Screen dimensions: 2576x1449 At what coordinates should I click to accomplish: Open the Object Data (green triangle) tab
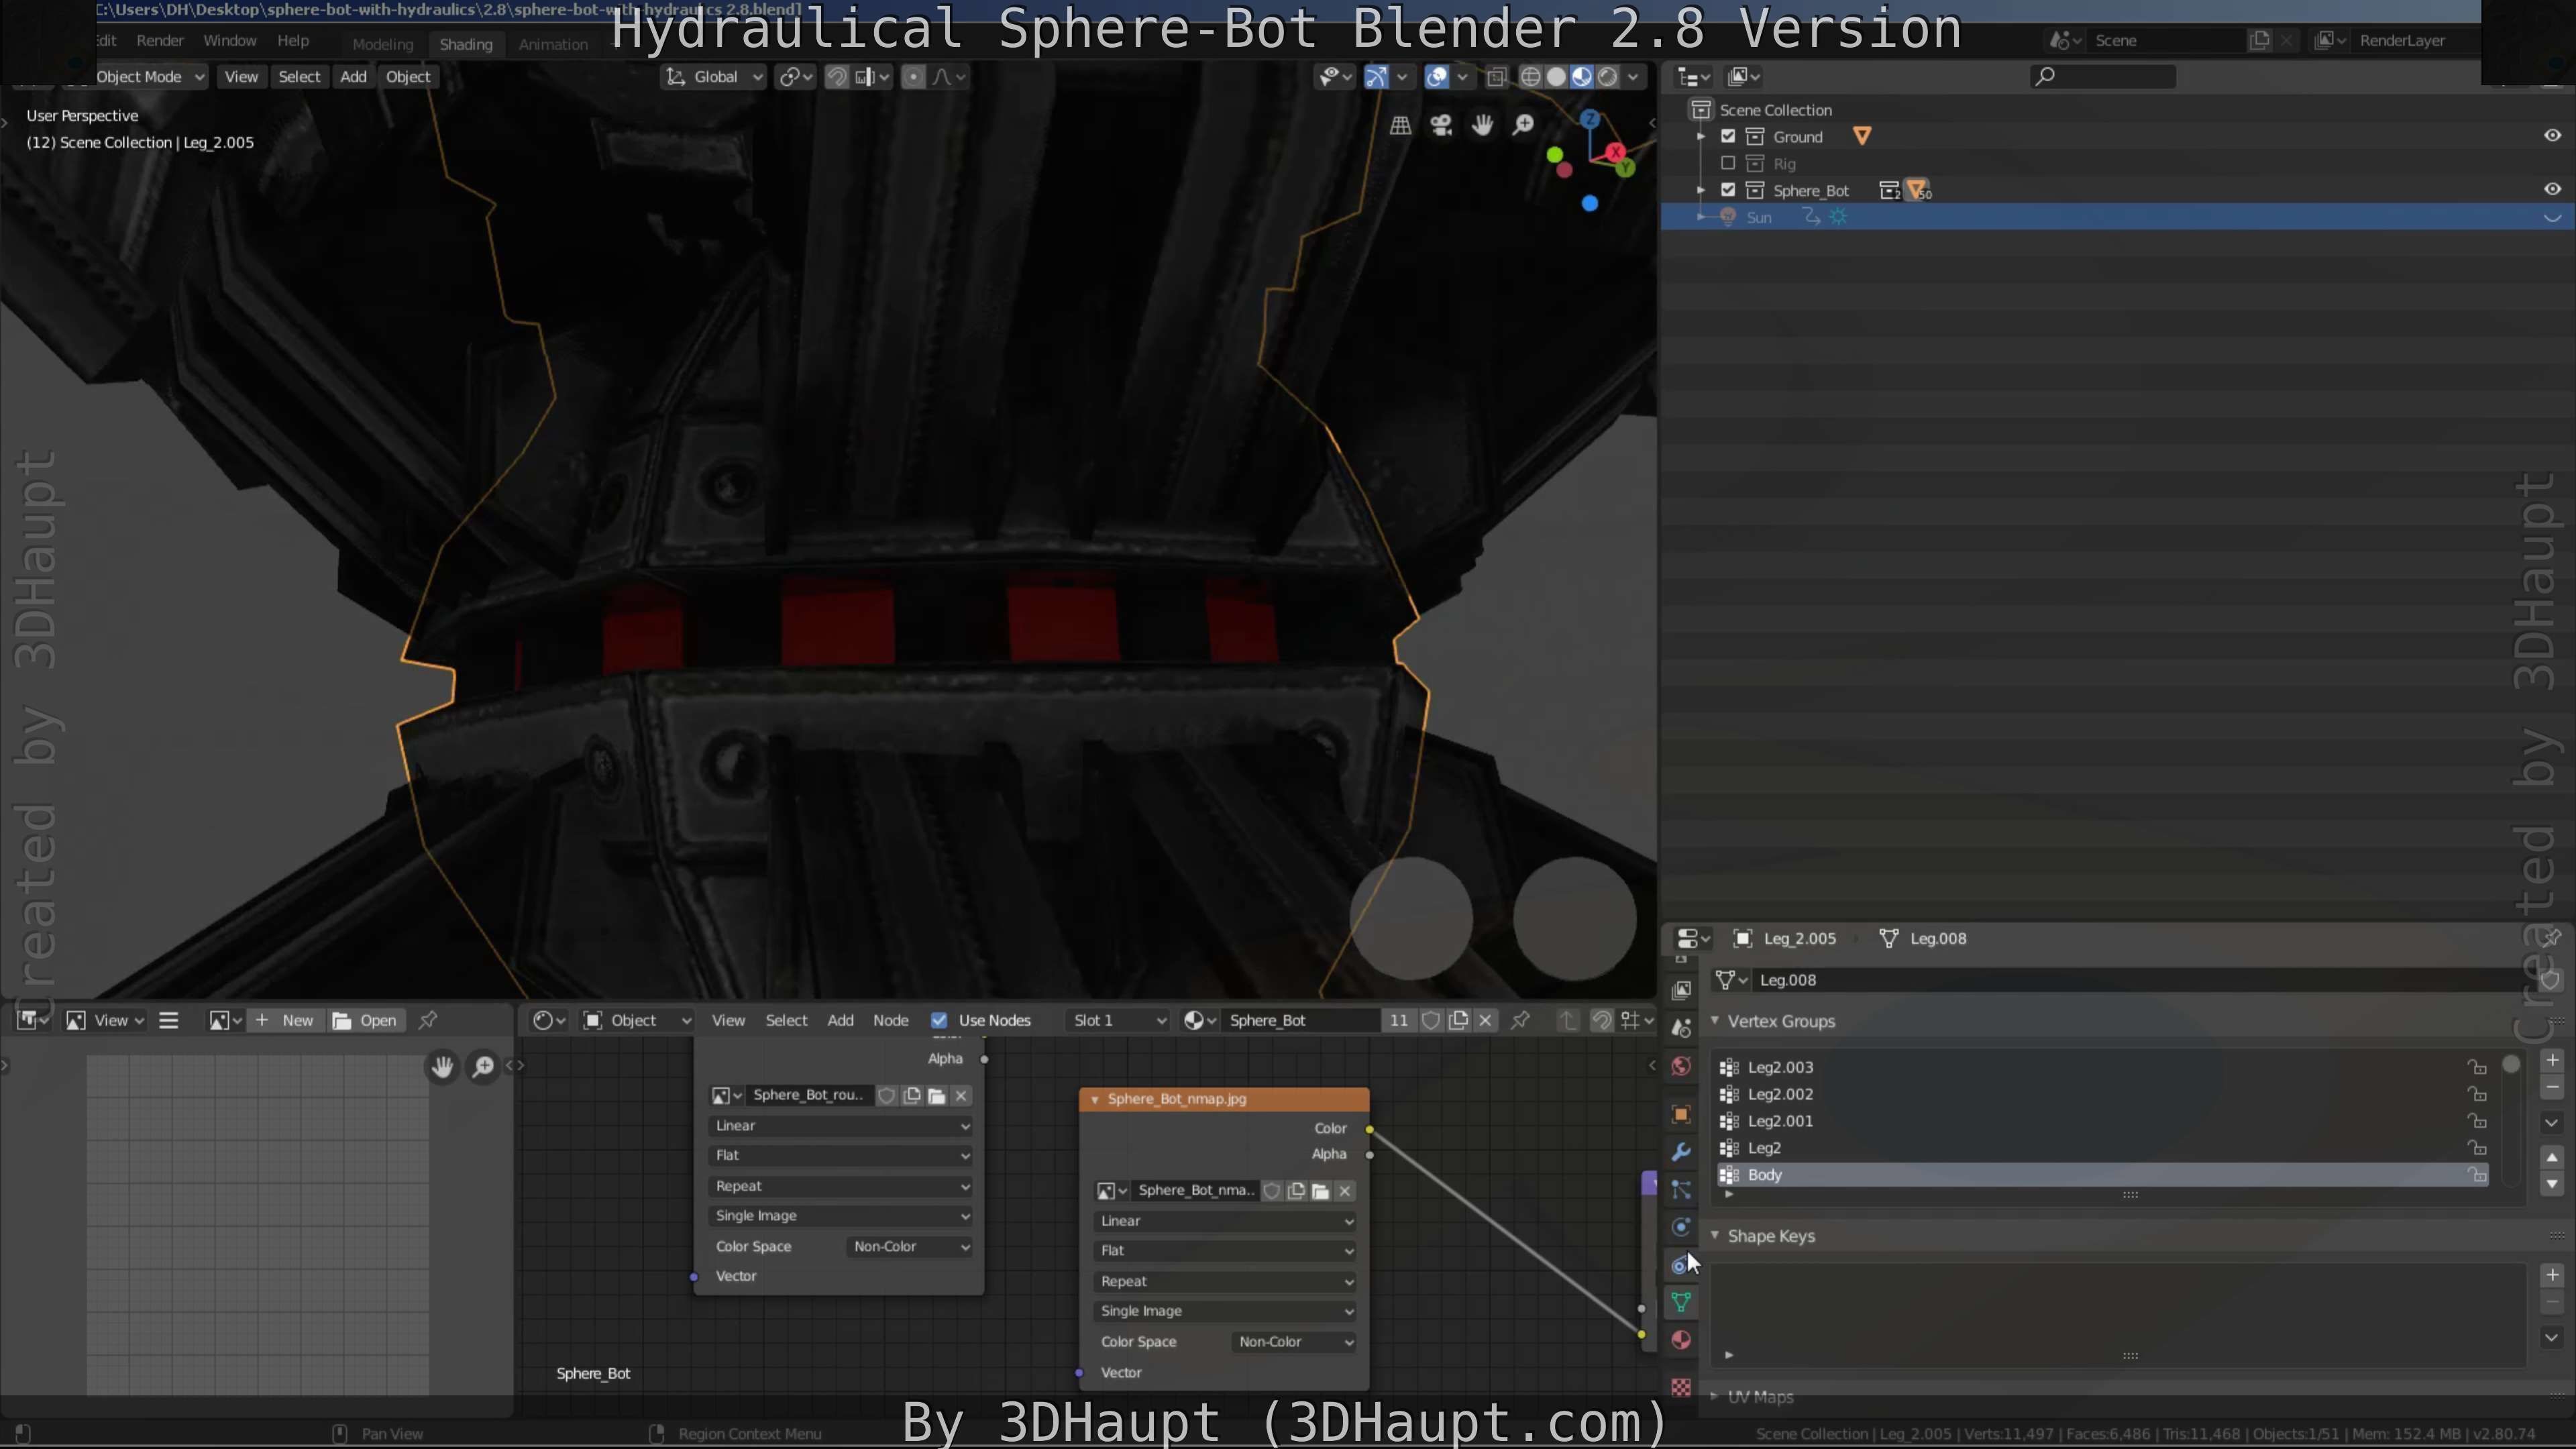coord(1681,1302)
